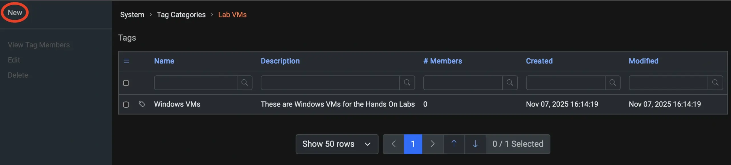Navigate to the System breadcrumb link

(x=132, y=14)
